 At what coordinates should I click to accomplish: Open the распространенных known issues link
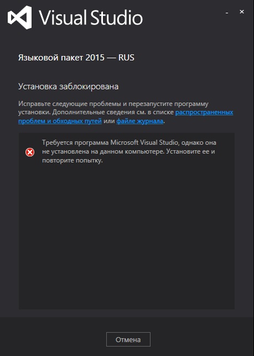coord(204,112)
